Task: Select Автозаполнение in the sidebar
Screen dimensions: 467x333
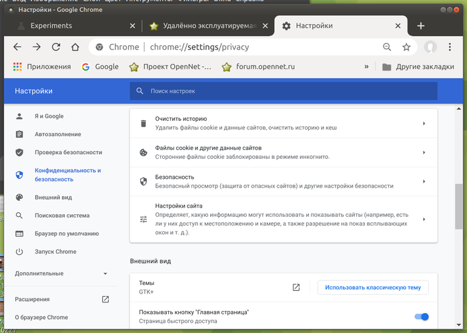Action: pyautogui.click(x=58, y=134)
